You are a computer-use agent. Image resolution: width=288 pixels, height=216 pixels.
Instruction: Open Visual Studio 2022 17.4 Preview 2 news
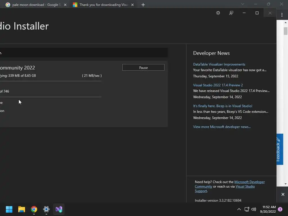pos(218,85)
